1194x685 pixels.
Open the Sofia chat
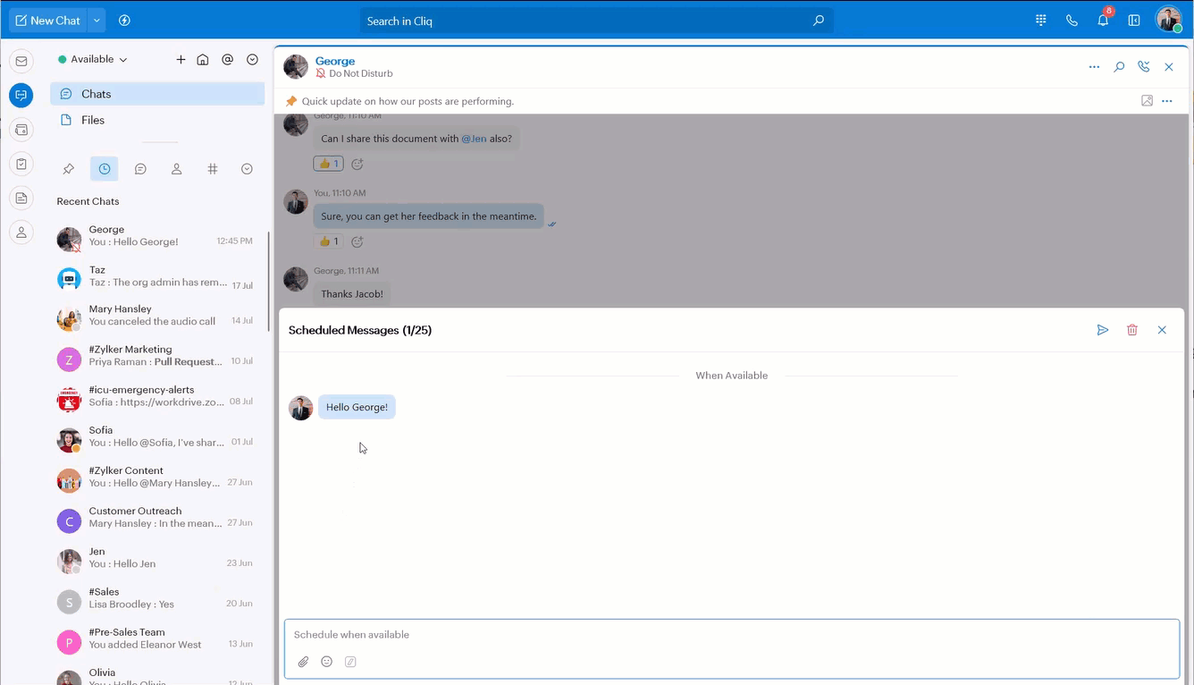[157, 439]
